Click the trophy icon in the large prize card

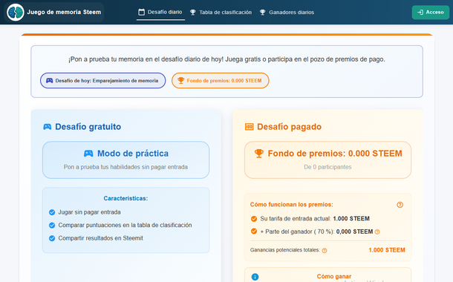point(259,154)
